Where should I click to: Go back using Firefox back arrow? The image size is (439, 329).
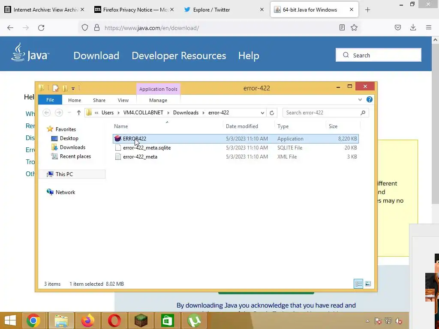click(10, 28)
